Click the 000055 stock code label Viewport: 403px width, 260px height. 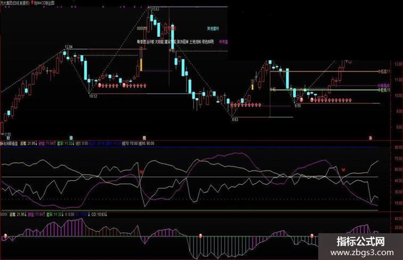coord(142,29)
